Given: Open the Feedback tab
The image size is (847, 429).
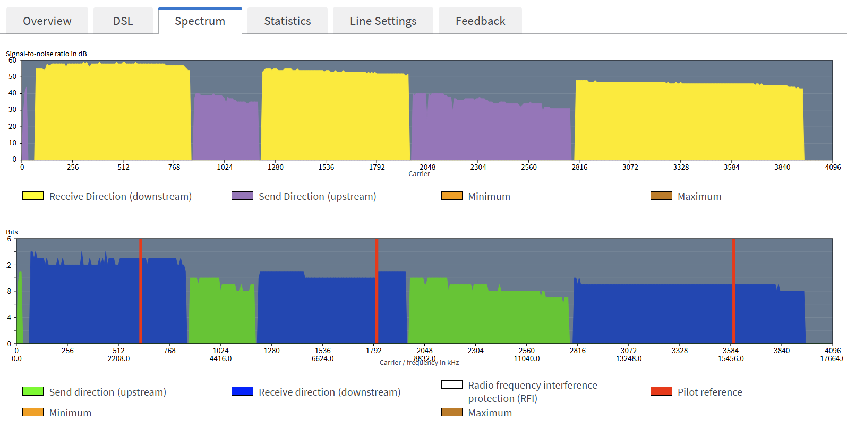Looking at the screenshot, I should point(480,21).
